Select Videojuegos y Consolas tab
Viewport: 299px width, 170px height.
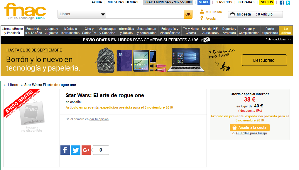(x=107, y=31)
